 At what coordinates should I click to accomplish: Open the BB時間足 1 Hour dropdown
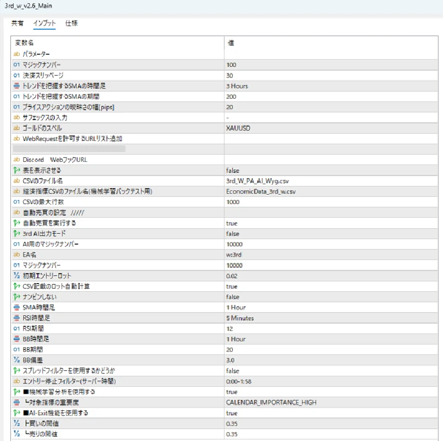pyautogui.click(x=236, y=339)
